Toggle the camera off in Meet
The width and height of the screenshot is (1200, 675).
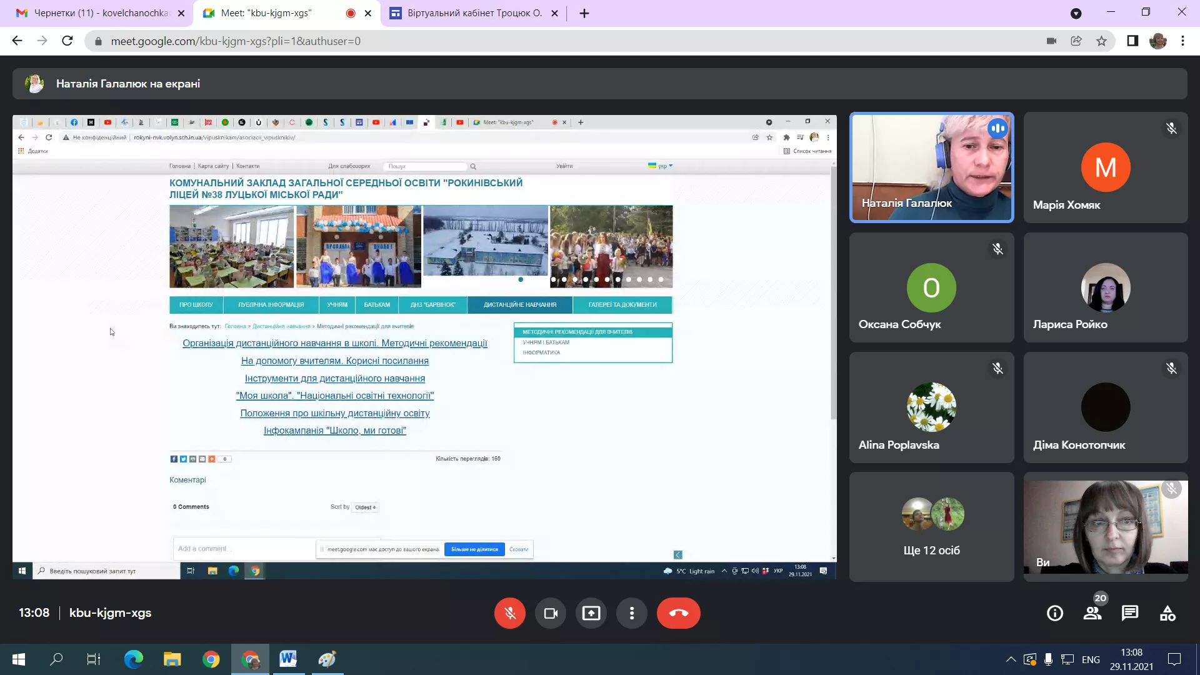pyautogui.click(x=551, y=613)
